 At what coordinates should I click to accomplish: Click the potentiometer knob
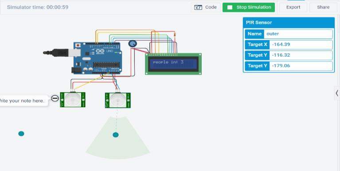132,44
